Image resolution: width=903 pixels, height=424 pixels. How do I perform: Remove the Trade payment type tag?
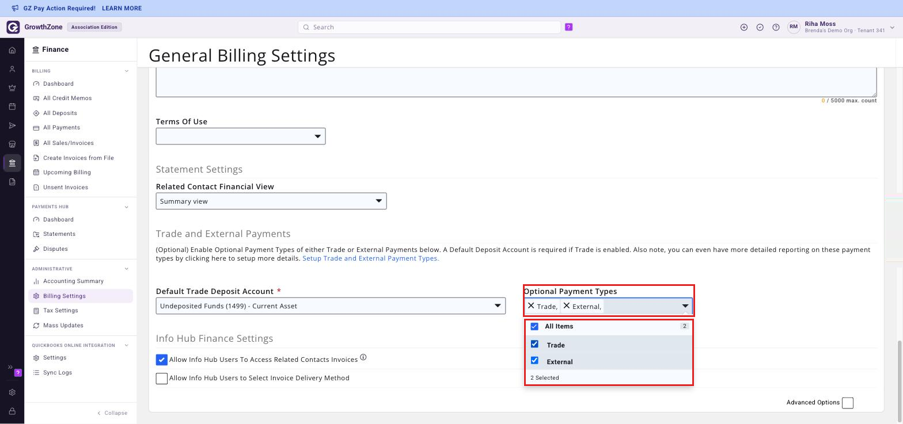tap(531, 306)
